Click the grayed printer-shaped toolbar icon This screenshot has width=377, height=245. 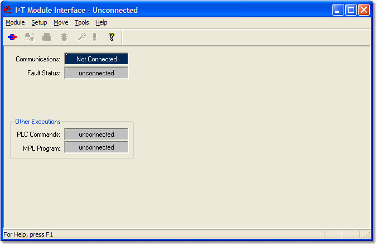click(x=47, y=37)
